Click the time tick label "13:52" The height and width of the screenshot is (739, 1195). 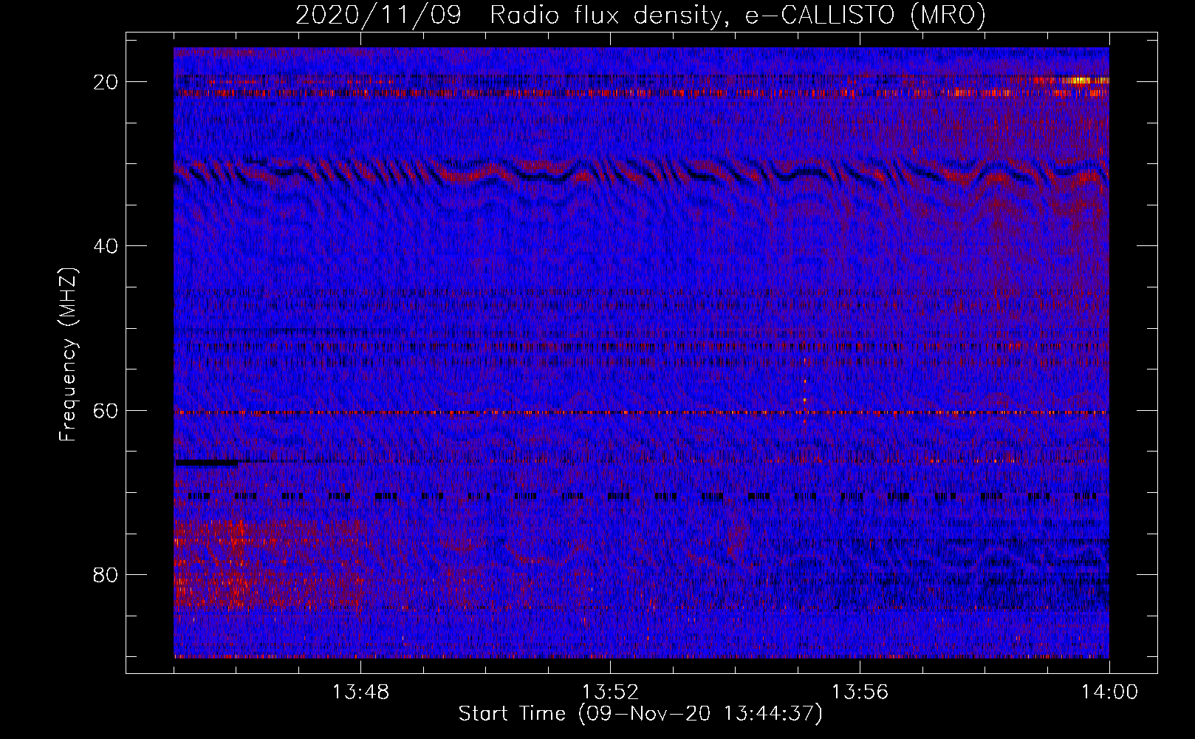coord(611,692)
